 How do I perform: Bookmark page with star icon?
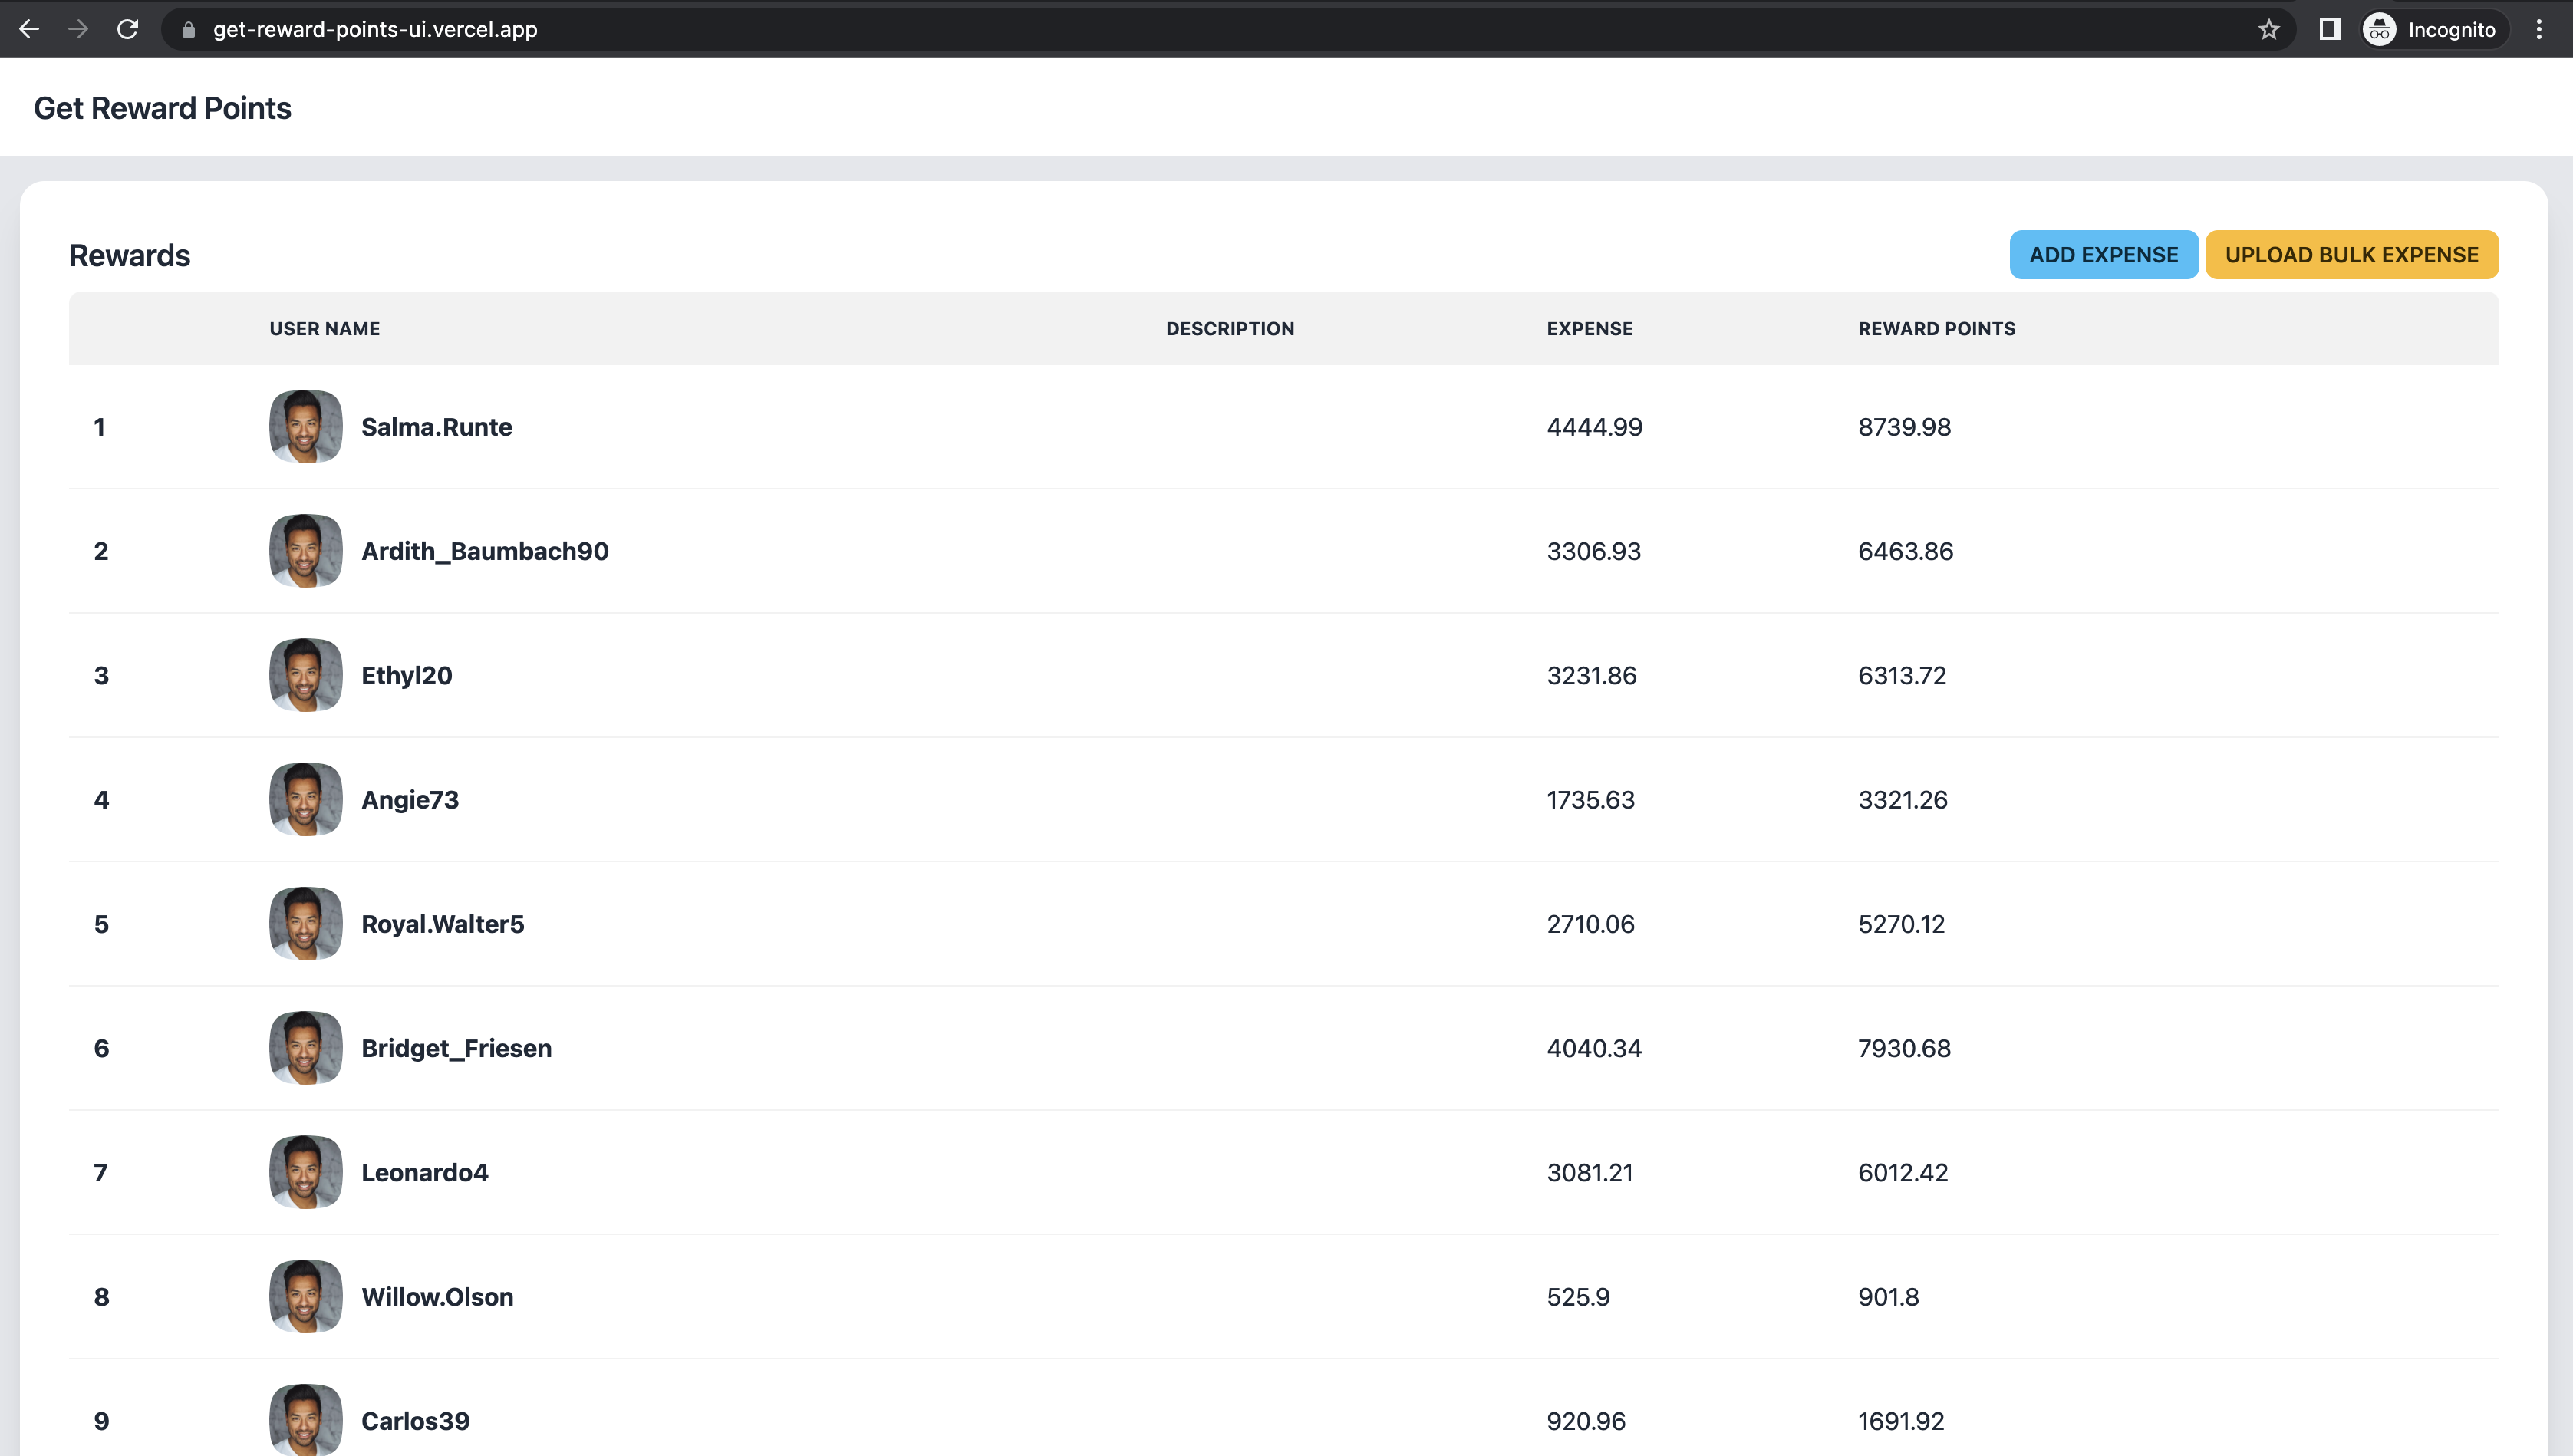click(2268, 29)
